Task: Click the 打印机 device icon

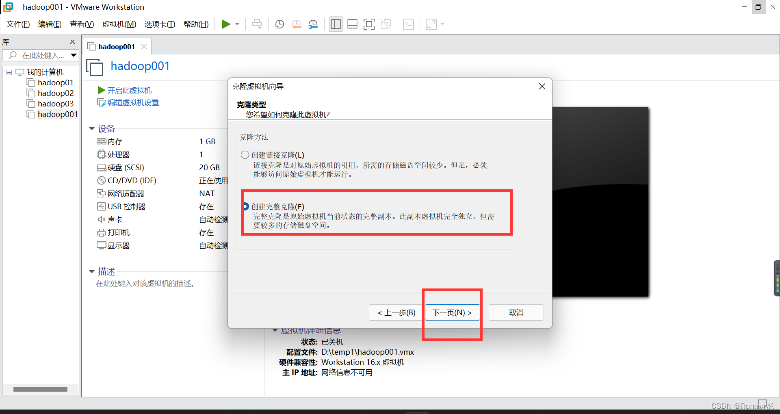Action: click(101, 232)
